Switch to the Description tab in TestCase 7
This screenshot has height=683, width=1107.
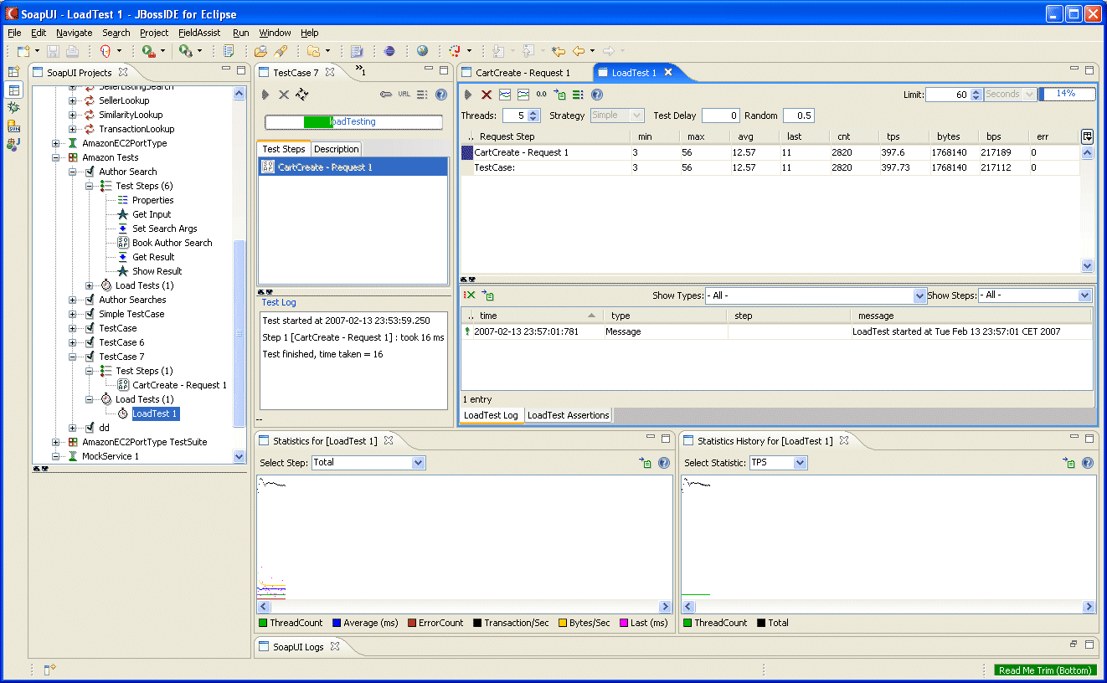tap(336, 148)
